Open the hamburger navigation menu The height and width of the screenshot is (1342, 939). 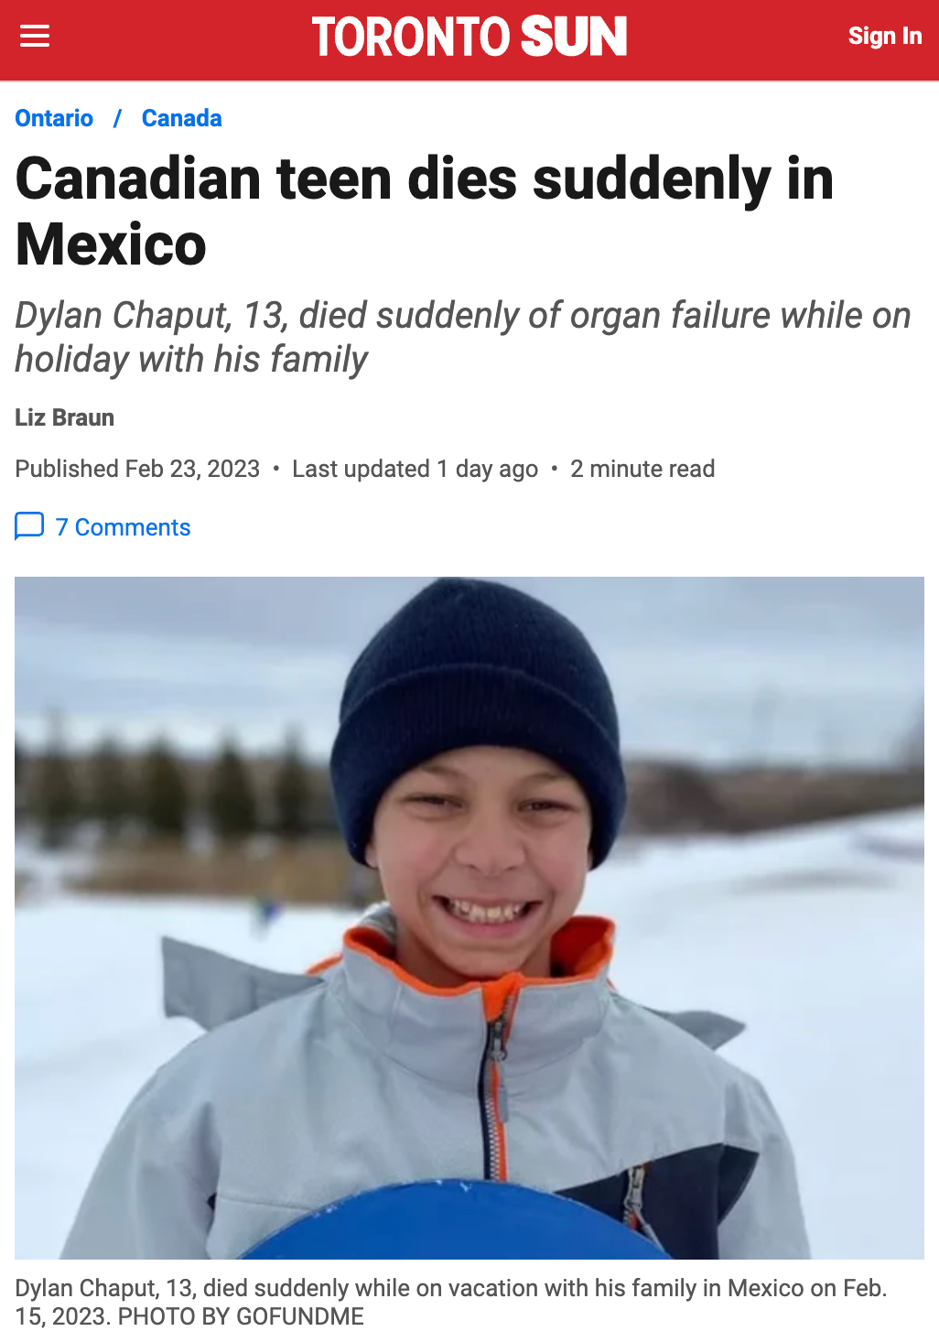click(x=35, y=37)
